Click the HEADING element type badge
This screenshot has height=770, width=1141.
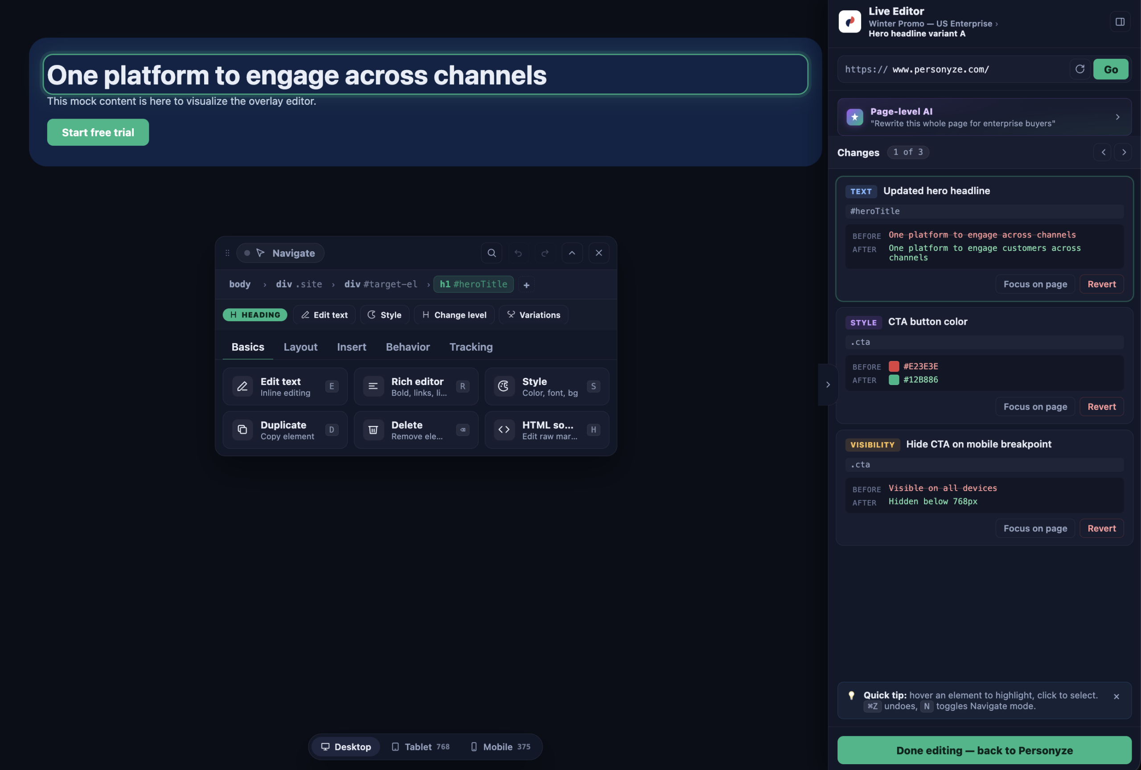(255, 315)
